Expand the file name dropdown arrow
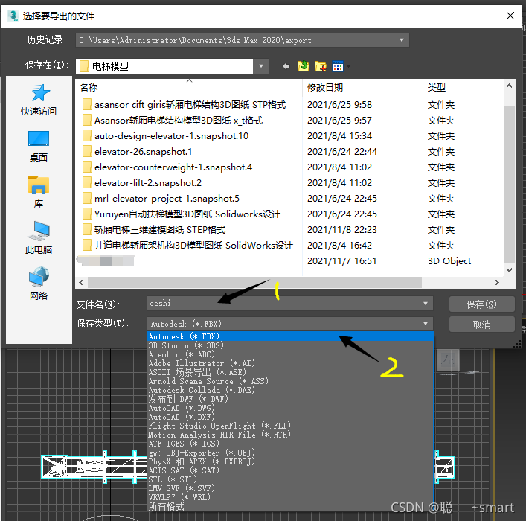This screenshot has width=526, height=521. (x=426, y=304)
